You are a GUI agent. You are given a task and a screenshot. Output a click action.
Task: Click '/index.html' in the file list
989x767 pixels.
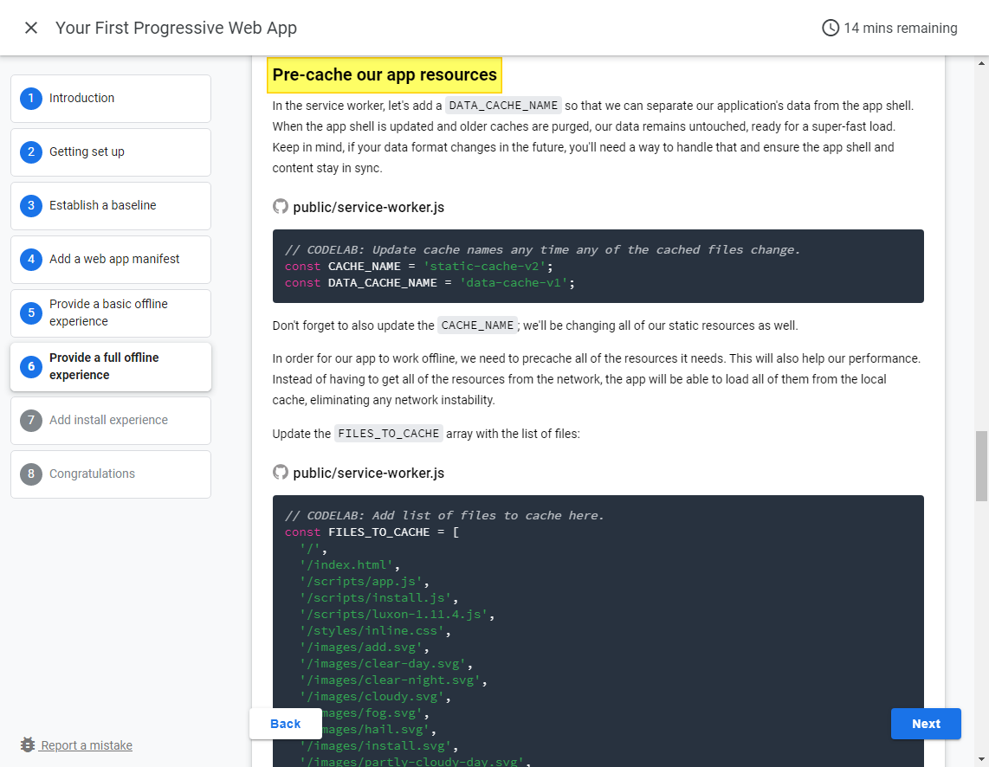(346, 564)
